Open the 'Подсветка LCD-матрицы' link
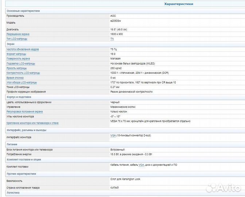The width and height of the screenshot is (245, 197). coord(21,63)
